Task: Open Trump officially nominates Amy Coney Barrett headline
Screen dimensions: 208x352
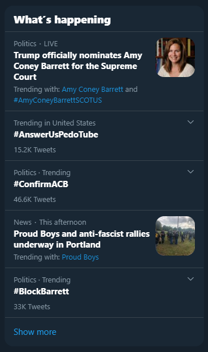Action: click(78, 66)
